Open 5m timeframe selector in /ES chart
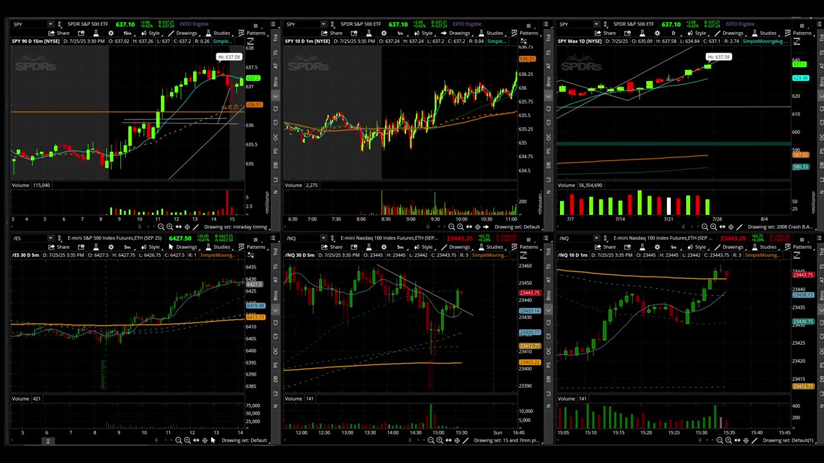 (x=127, y=247)
